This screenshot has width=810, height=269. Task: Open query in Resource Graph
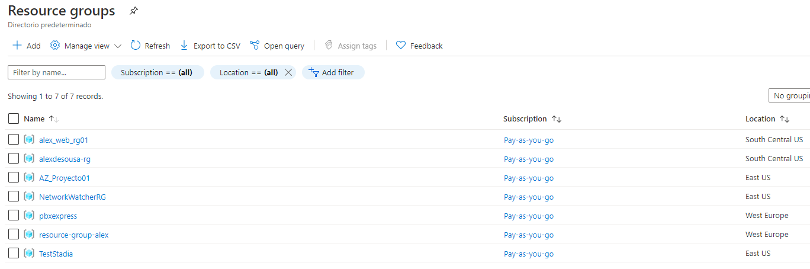(277, 46)
